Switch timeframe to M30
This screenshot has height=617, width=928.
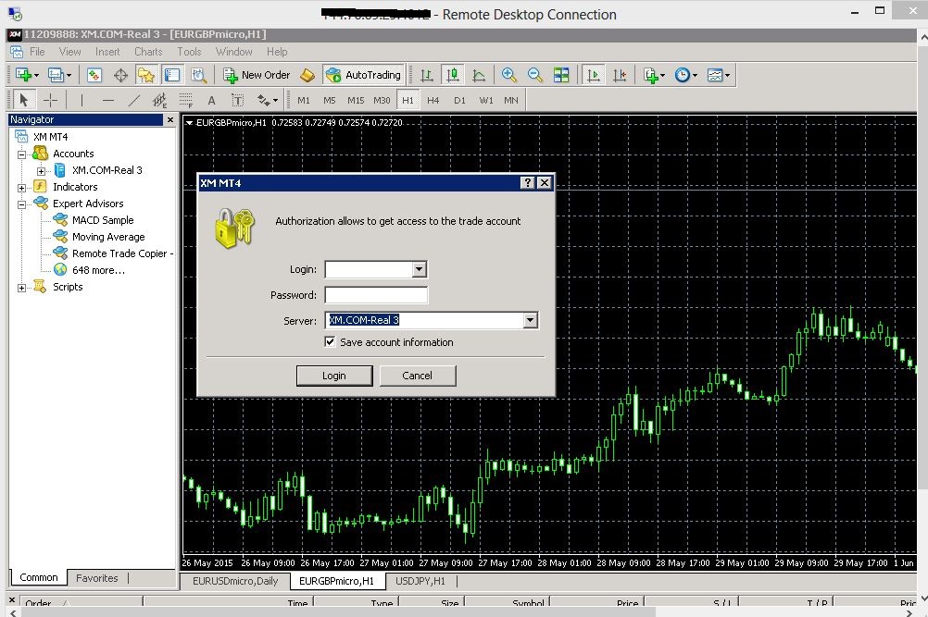(x=382, y=101)
